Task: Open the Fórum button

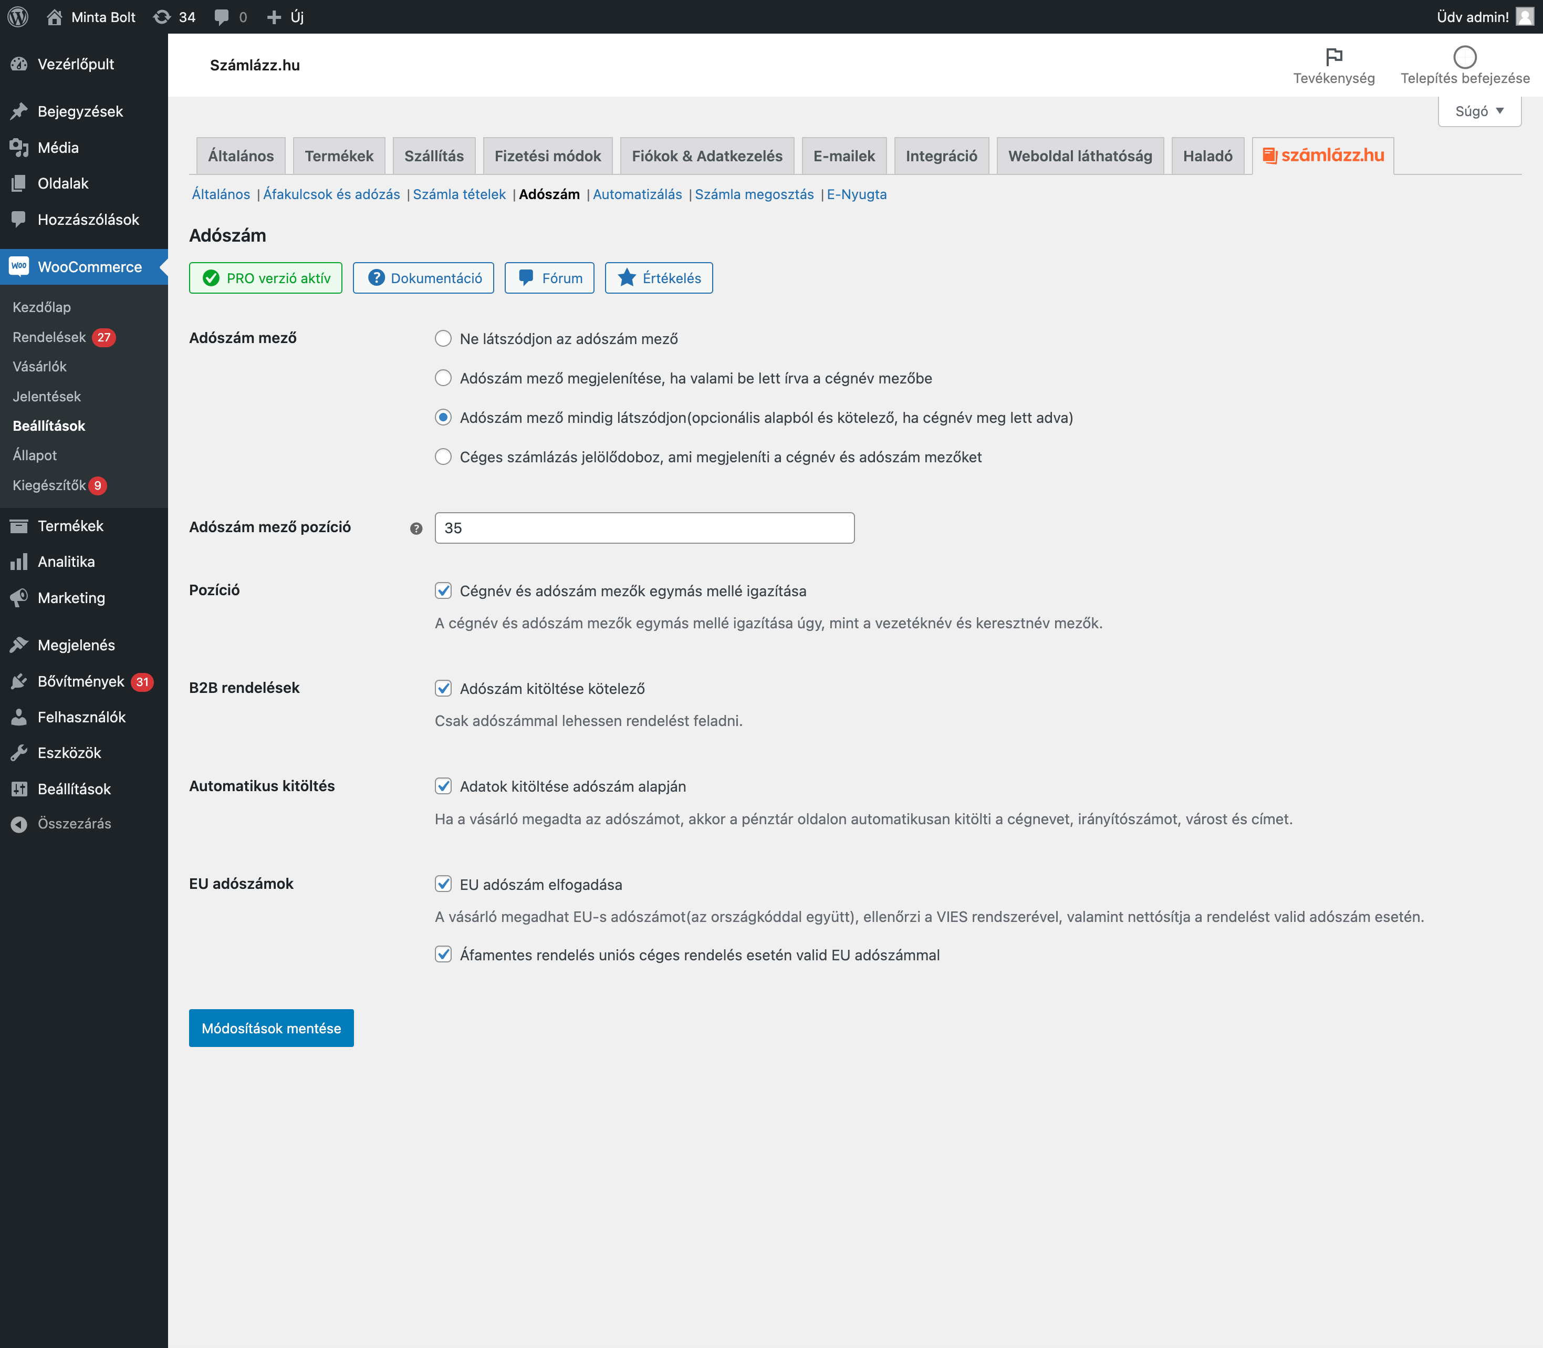Action: pyautogui.click(x=550, y=278)
